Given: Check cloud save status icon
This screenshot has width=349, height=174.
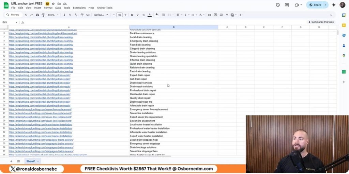Looking at the screenshot, I should pos(65,4).
